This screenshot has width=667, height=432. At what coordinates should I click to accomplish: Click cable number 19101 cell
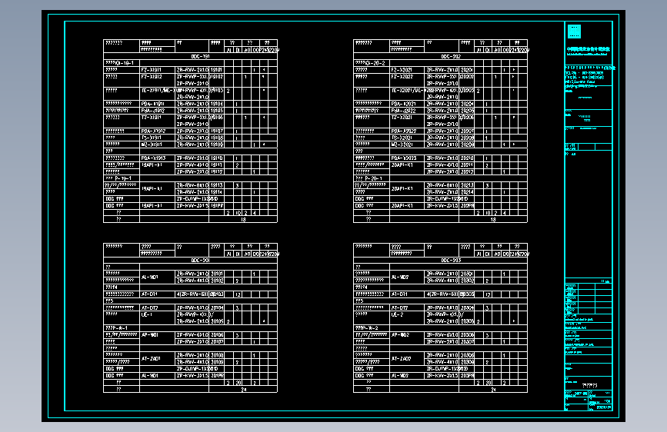click(216, 70)
